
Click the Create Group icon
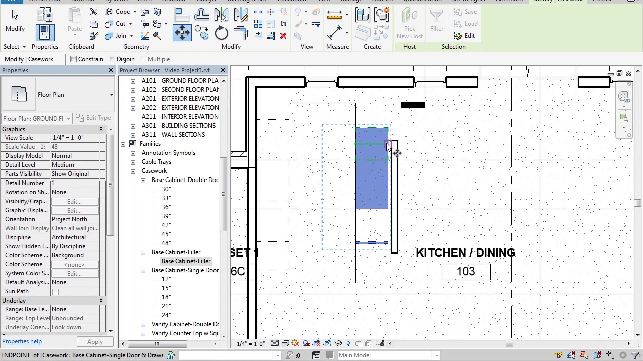coord(382,15)
